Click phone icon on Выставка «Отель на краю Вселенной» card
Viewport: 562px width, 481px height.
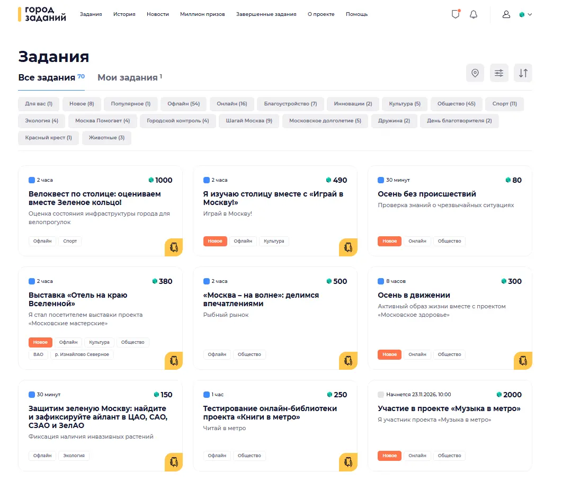pos(174,361)
